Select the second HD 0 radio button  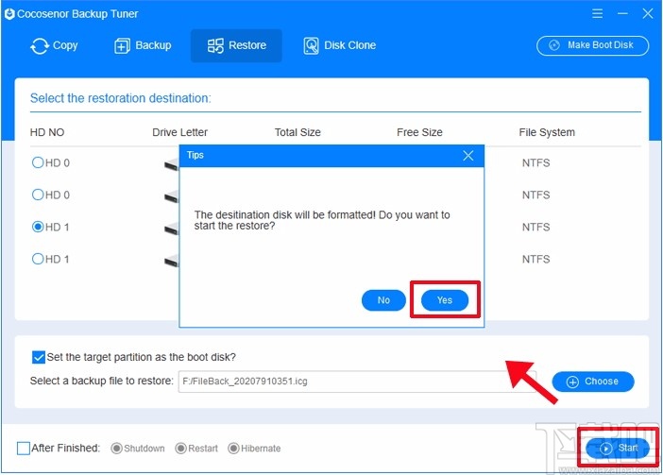coord(38,195)
